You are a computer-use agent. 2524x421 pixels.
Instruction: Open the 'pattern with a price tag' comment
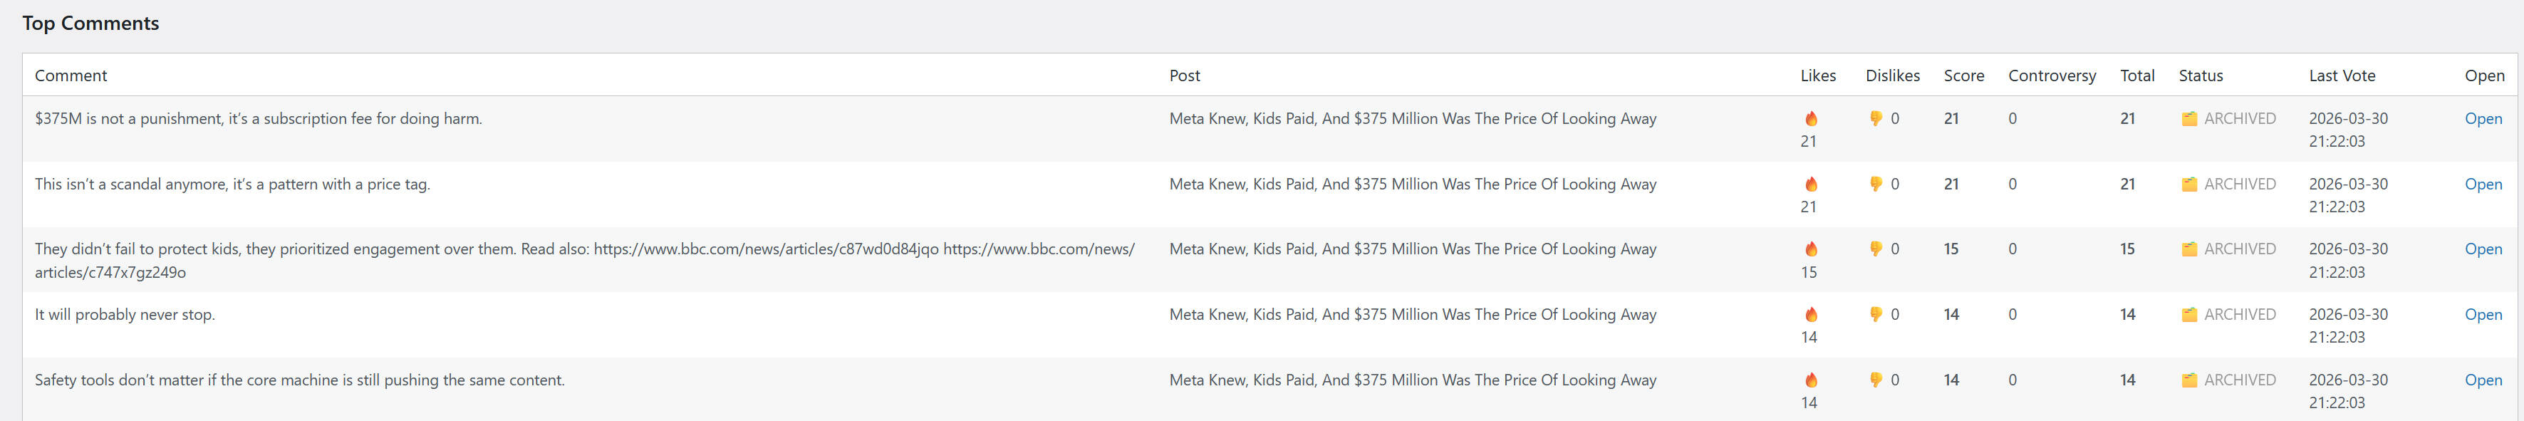(x=2483, y=184)
